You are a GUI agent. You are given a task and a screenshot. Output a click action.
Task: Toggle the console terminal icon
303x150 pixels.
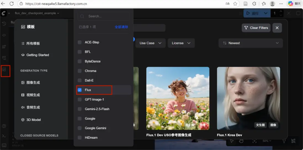point(4,136)
